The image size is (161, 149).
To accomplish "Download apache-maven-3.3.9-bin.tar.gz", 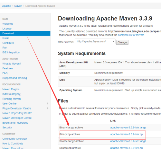I will [x=128, y=127].
